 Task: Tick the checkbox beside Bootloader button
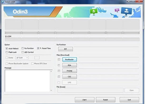pos(59,60)
